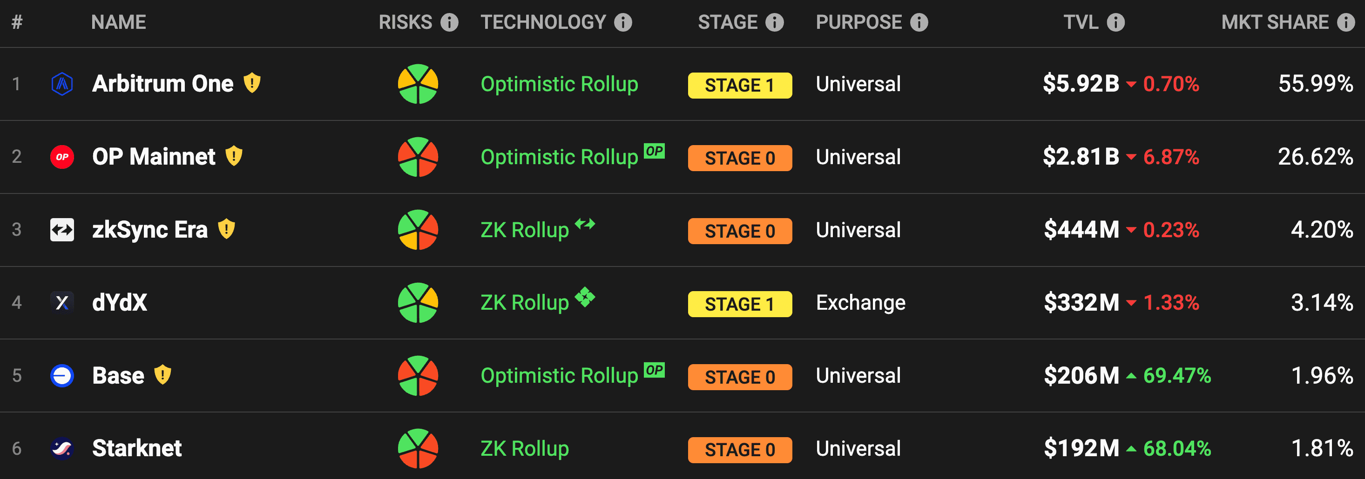Open the dYdX project link
The image size is (1365, 479).
click(120, 303)
